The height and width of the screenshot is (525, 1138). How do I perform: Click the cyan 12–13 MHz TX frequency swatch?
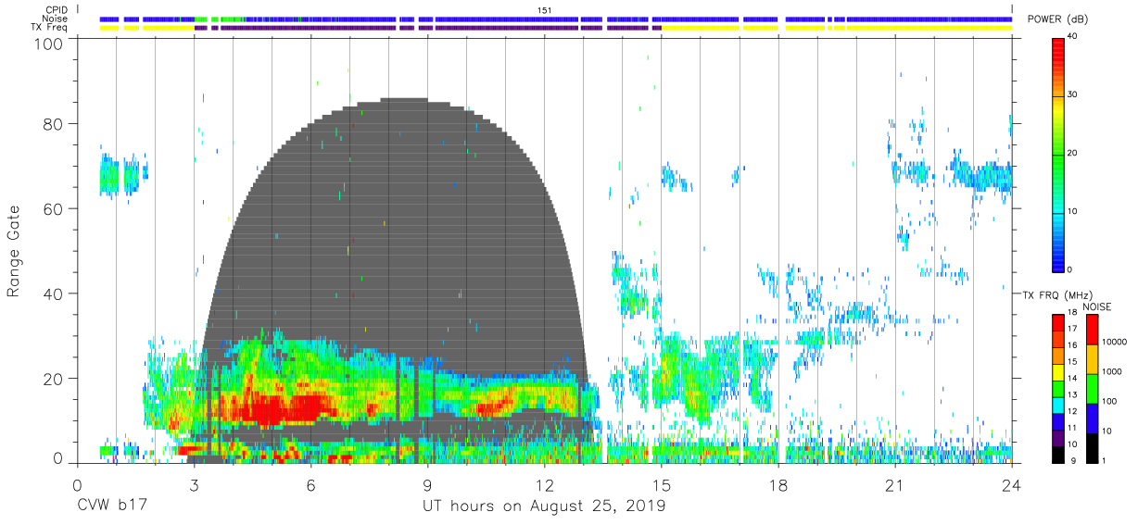[x=1058, y=406]
